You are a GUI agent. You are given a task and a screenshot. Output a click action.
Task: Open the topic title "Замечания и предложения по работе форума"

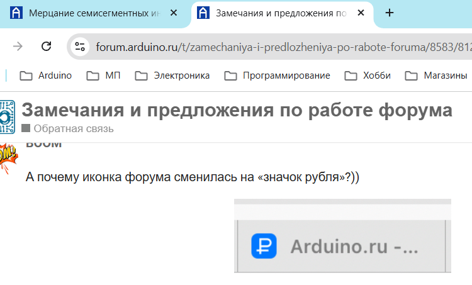[x=237, y=110]
